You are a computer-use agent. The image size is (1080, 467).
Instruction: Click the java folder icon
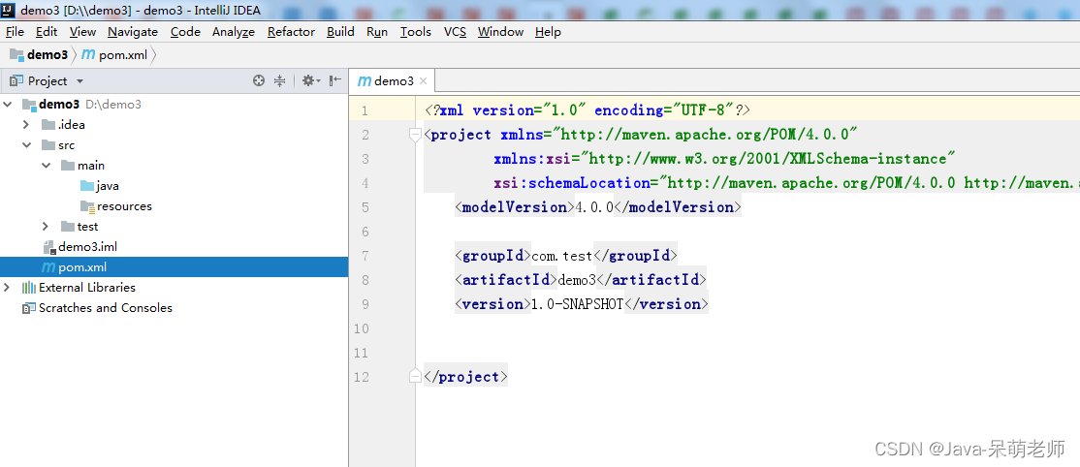click(87, 186)
